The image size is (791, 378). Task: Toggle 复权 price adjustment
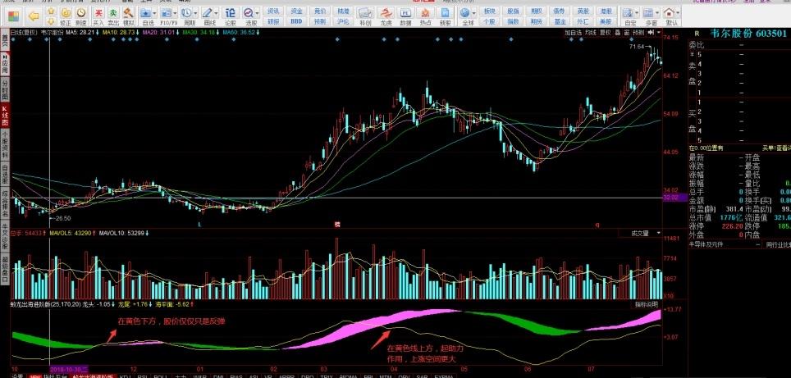[x=605, y=32]
